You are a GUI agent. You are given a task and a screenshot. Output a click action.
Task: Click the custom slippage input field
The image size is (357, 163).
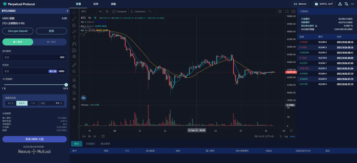(x=52, y=103)
